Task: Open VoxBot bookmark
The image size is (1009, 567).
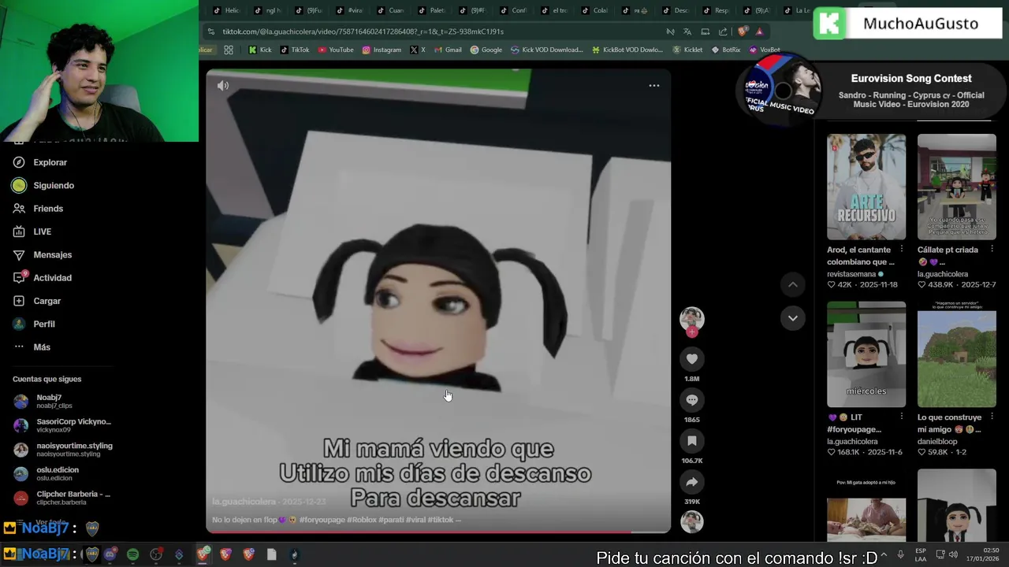Action: [765, 50]
